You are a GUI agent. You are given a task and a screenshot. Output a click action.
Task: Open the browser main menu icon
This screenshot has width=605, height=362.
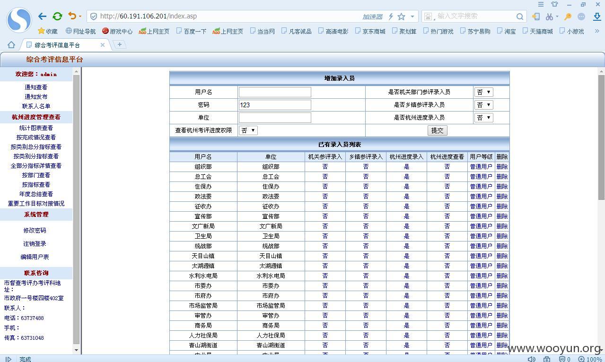tap(541, 4)
